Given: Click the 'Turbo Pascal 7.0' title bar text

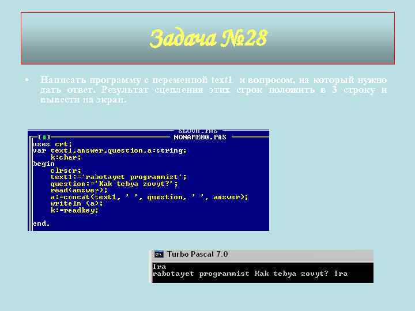Looking at the screenshot, I should (x=198, y=255).
